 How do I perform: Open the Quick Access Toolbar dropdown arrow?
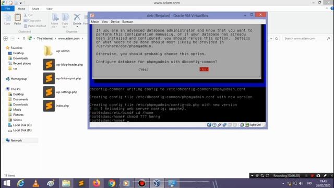[21, 3]
